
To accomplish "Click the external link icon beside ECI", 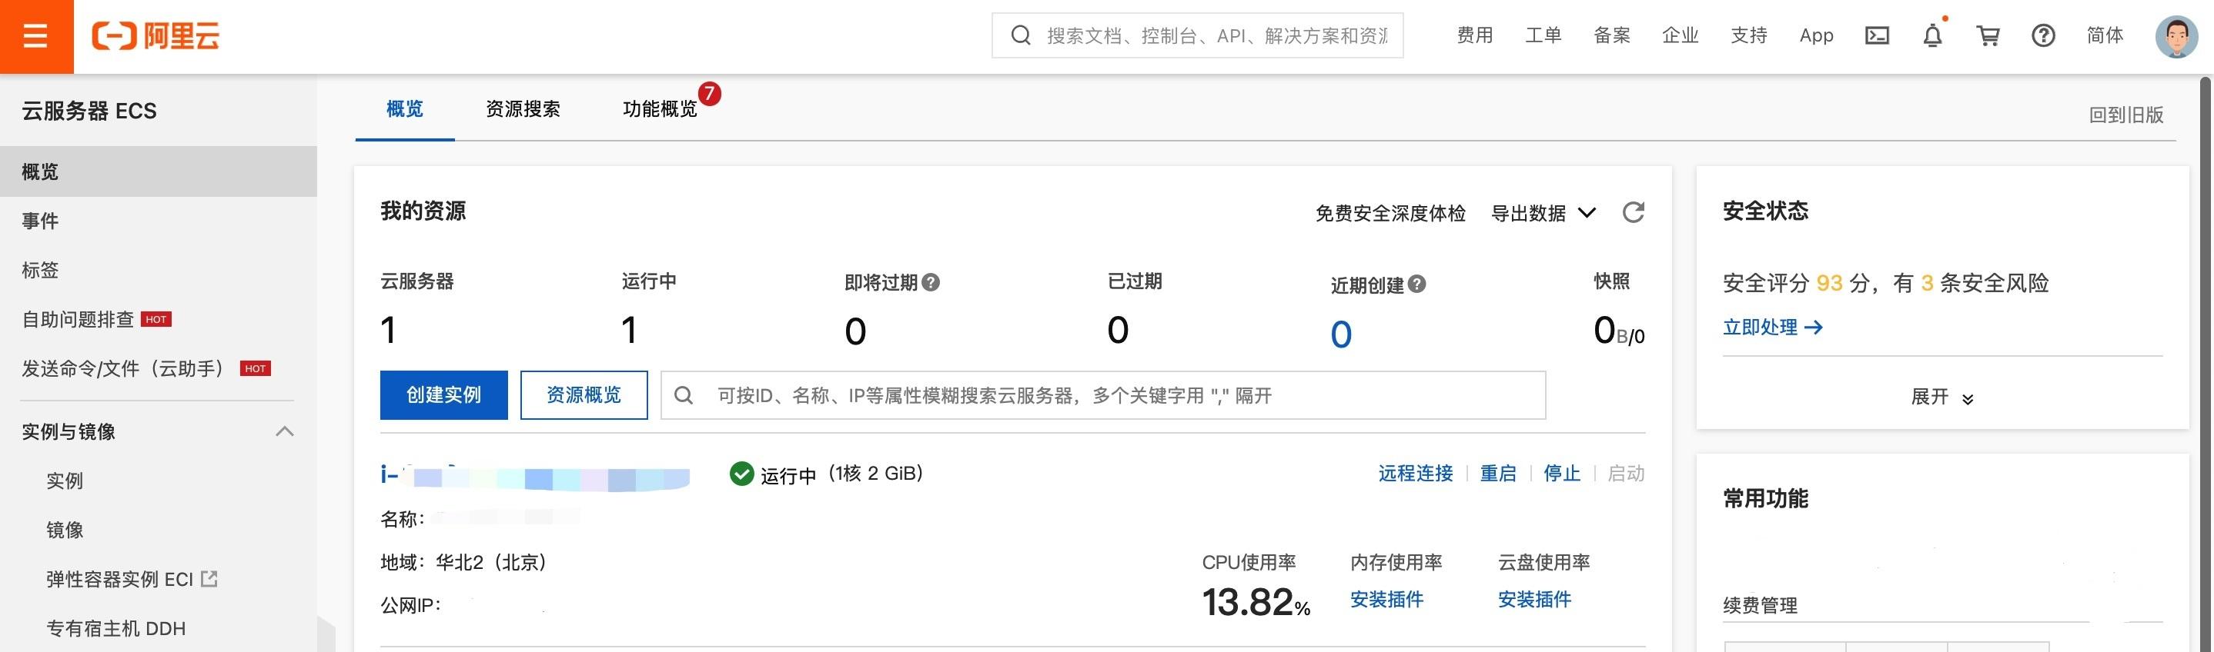I will (209, 579).
